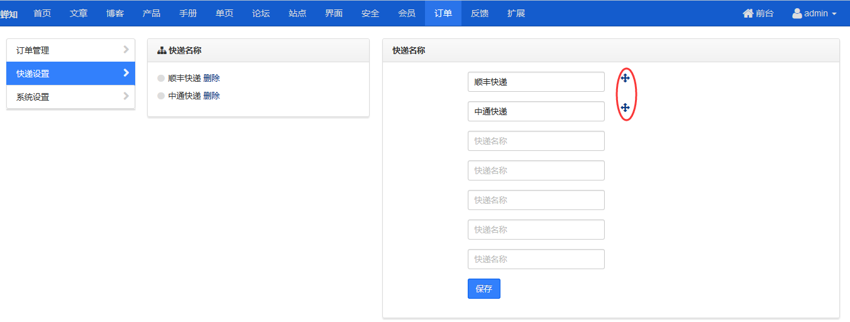The image size is (850, 322).
Task: Click the first empty 快递名称 input field
Action: pos(536,141)
